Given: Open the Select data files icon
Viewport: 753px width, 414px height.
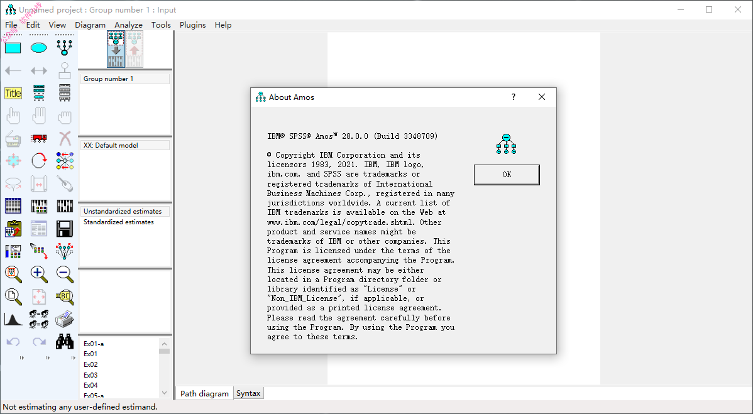Looking at the screenshot, I should click(13, 206).
